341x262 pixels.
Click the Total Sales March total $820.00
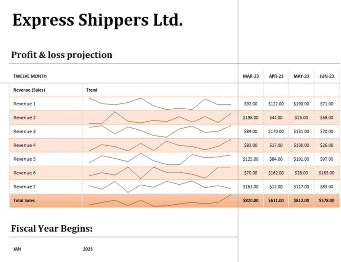click(251, 200)
